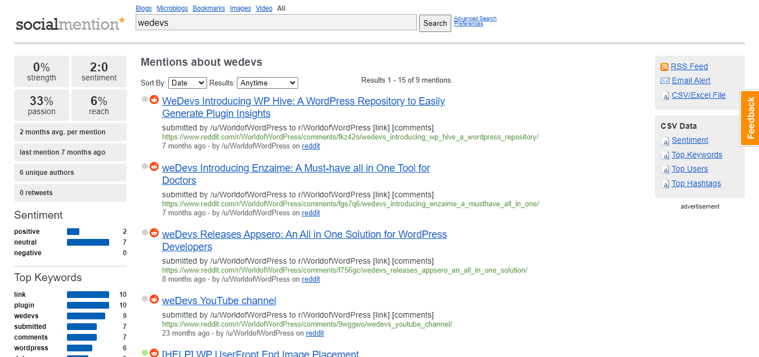Switch to the Blogs search category

(x=144, y=8)
